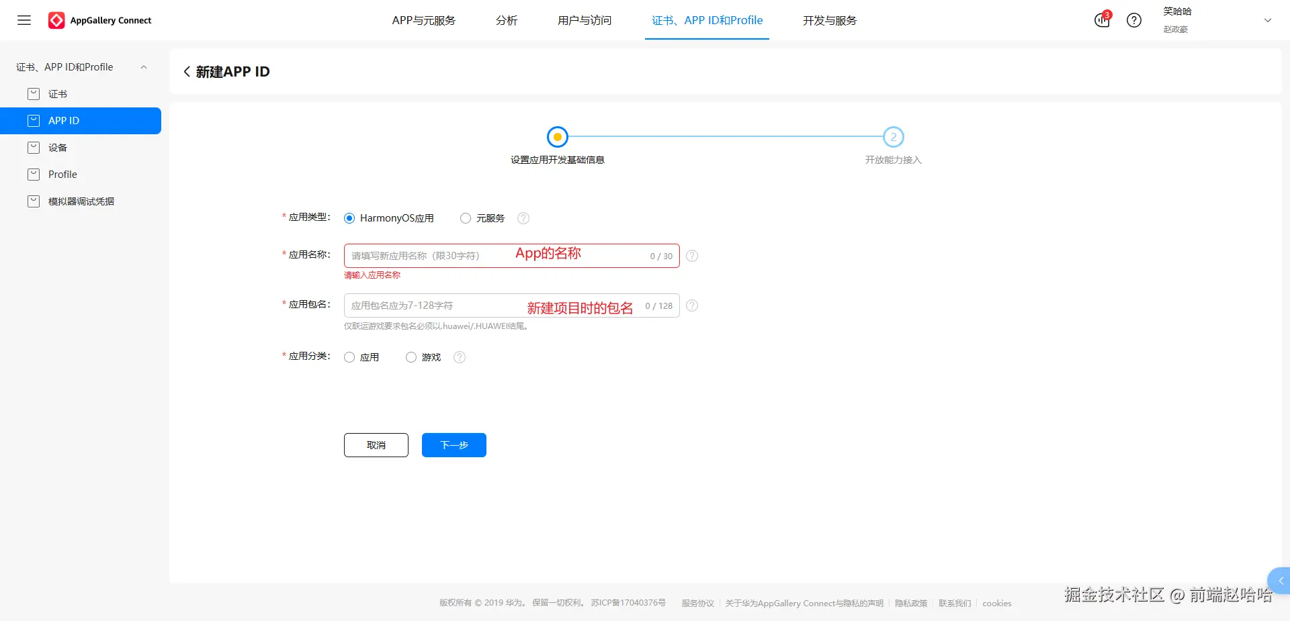
Task: Open the 开发与服务 tab
Action: pyautogui.click(x=830, y=20)
